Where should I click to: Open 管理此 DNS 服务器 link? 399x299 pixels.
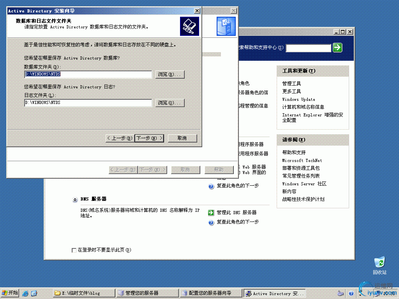coord(237,213)
